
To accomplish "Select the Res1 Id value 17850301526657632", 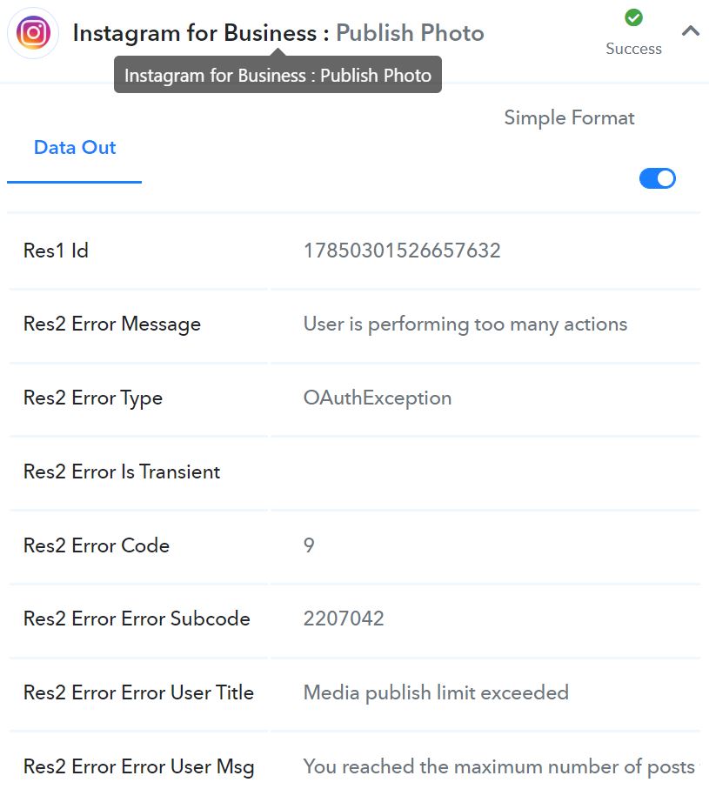I will [402, 251].
